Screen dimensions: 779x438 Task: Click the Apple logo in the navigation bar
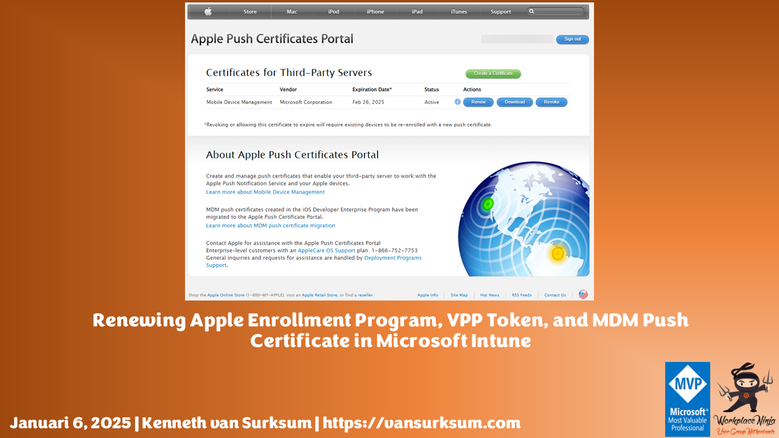(x=208, y=12)
